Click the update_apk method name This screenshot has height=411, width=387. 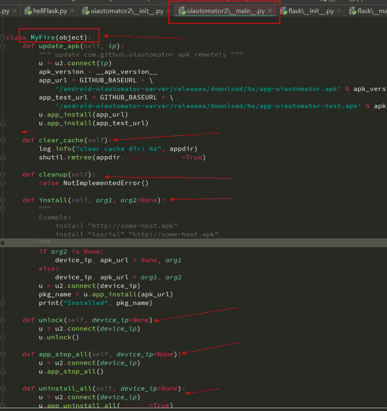[x=59, y=46]
